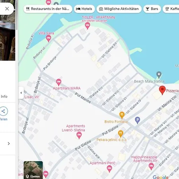Click the share (Teilen) icon

pyautogui.click(x=3, y=111)
